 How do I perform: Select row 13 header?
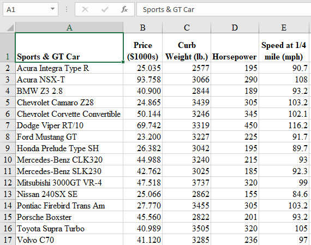[x=8, y=194]
